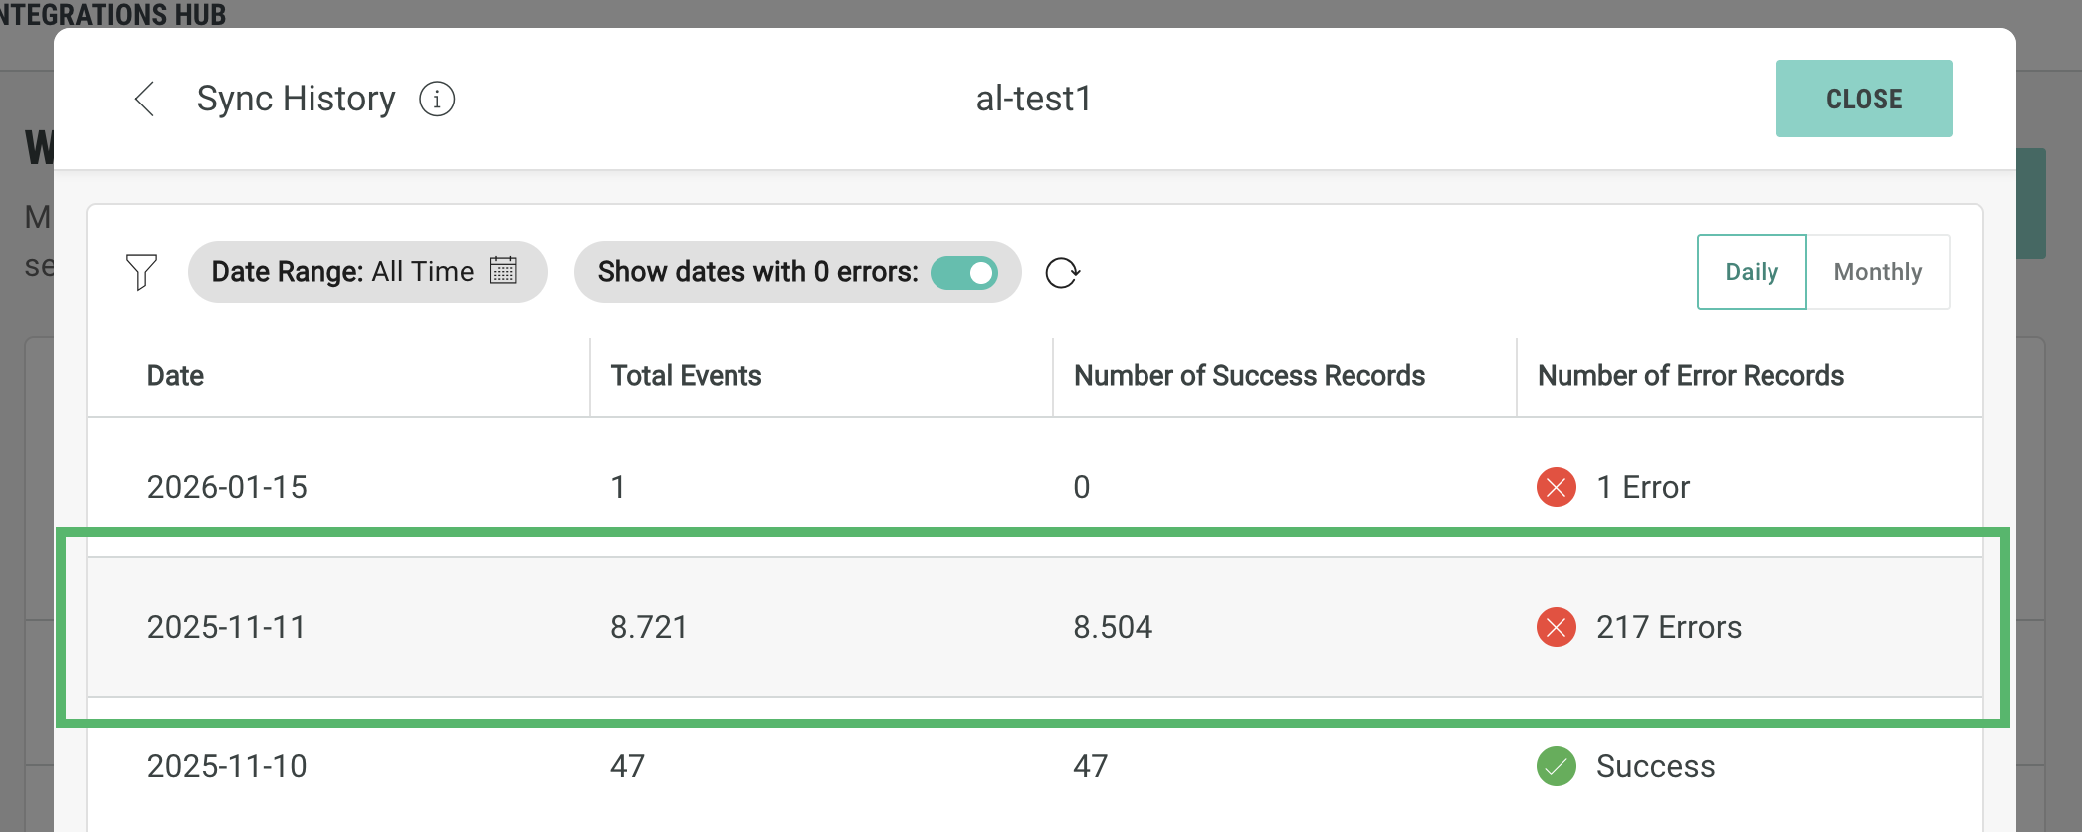Image resolution: width=2082 pixels, height=832 pixels.
Task: Switch to the Daily view
Action: [1751, 272]
